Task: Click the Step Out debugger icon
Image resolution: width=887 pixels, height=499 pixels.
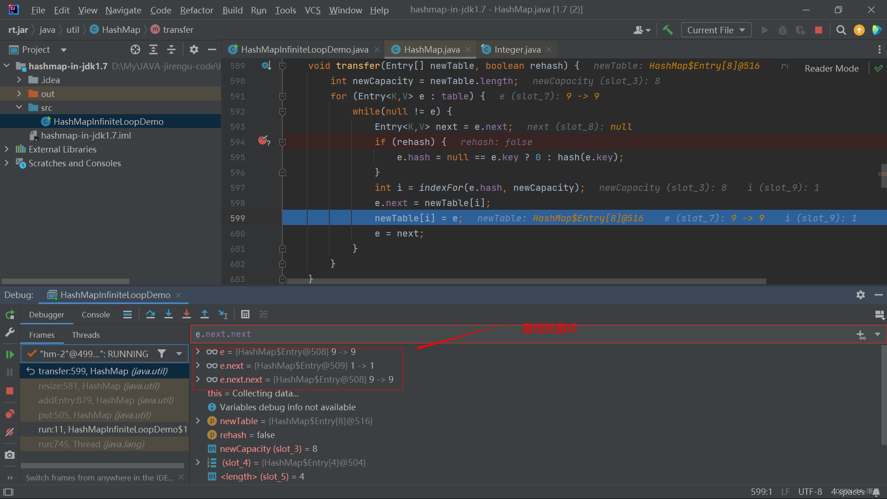Action: click(x=205, y=314)
